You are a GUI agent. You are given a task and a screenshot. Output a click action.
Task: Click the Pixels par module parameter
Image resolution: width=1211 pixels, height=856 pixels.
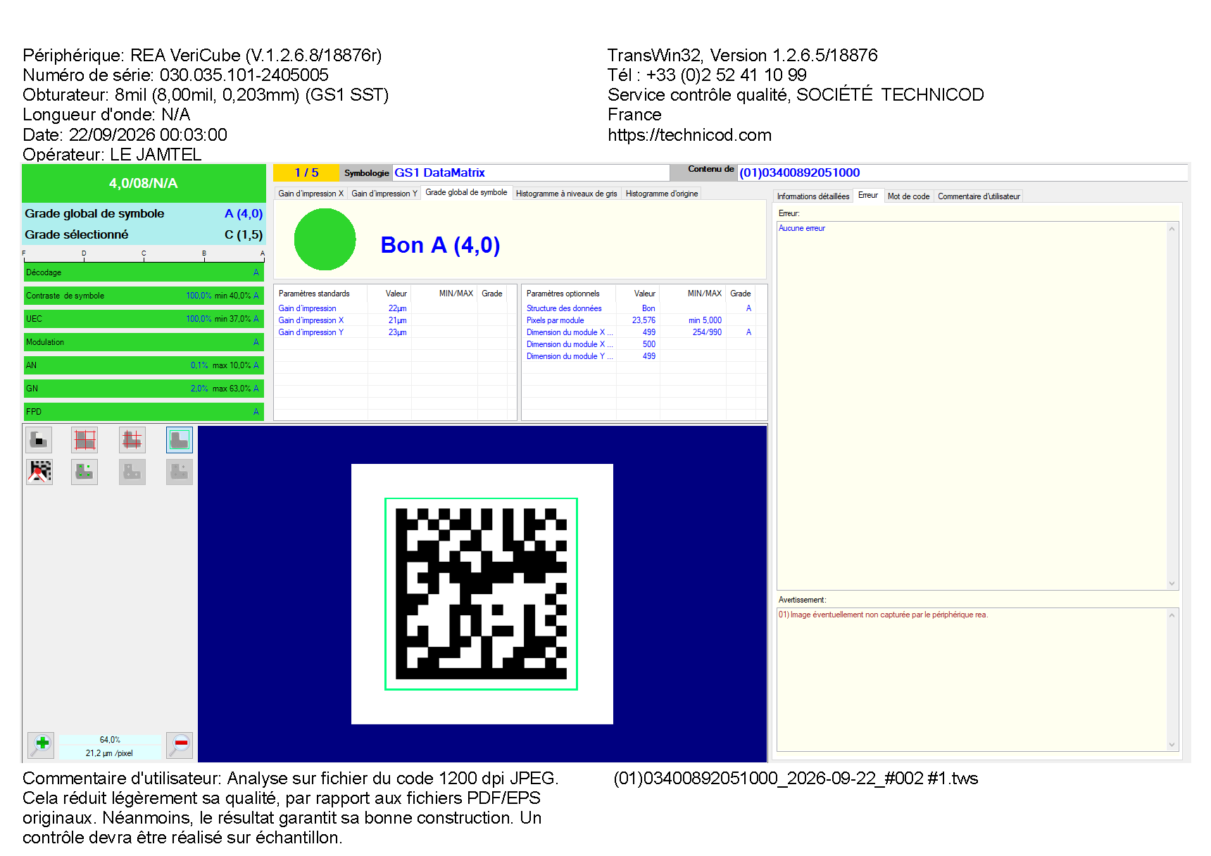coord(555,320)
